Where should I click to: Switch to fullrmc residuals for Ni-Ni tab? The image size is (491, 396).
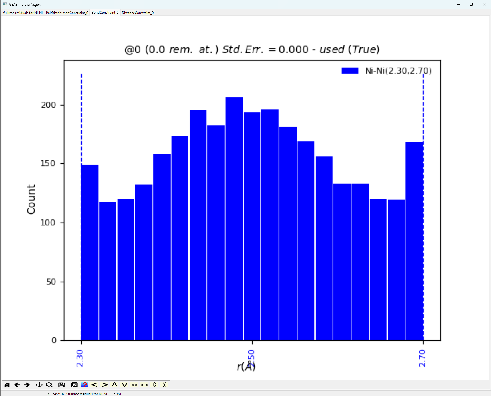[23, 13]
